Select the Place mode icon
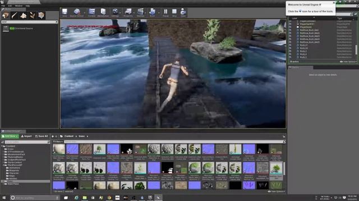 [6, 16]
